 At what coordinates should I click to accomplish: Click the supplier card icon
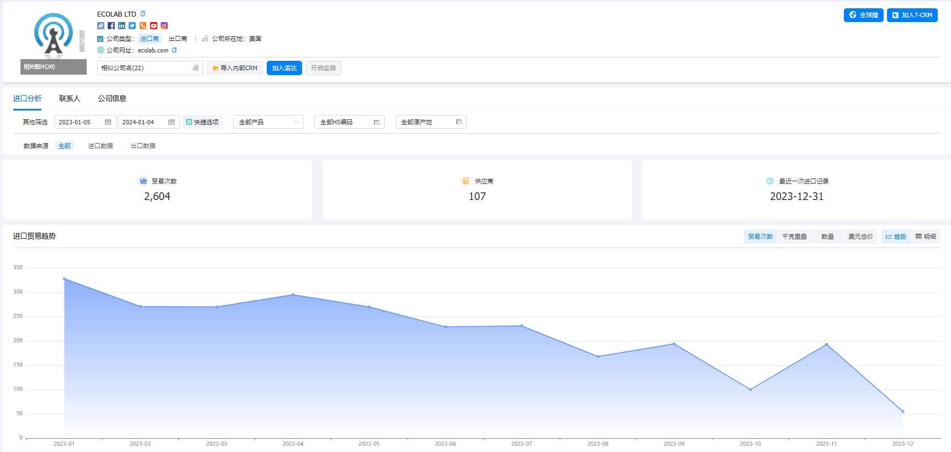pyautogui.click(x=466, y=181)
